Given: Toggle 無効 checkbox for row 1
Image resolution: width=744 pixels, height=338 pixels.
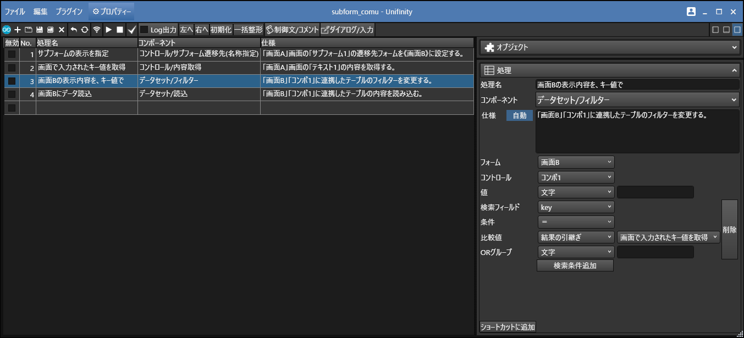Looking at the screenshot, I should [x=12, y=54].
